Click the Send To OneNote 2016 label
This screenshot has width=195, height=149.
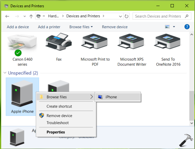click(x=168, y=62)
